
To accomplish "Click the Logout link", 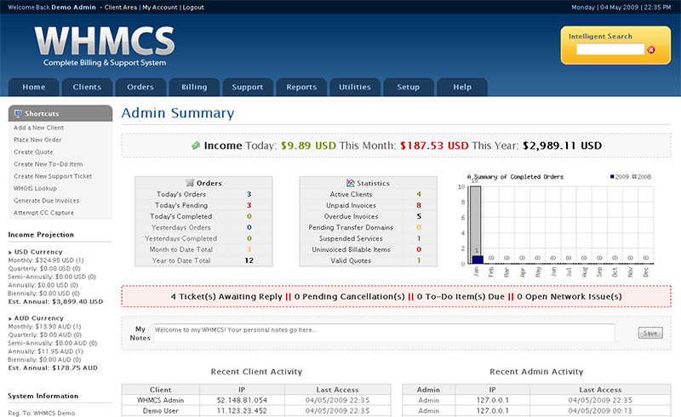I will pos(193,8).
